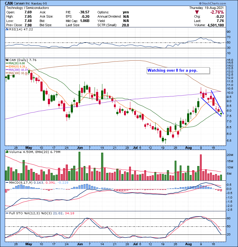Click the percent change -2.76%
Viewport: 238px width, 247px height.
click(x=217, y=12)
